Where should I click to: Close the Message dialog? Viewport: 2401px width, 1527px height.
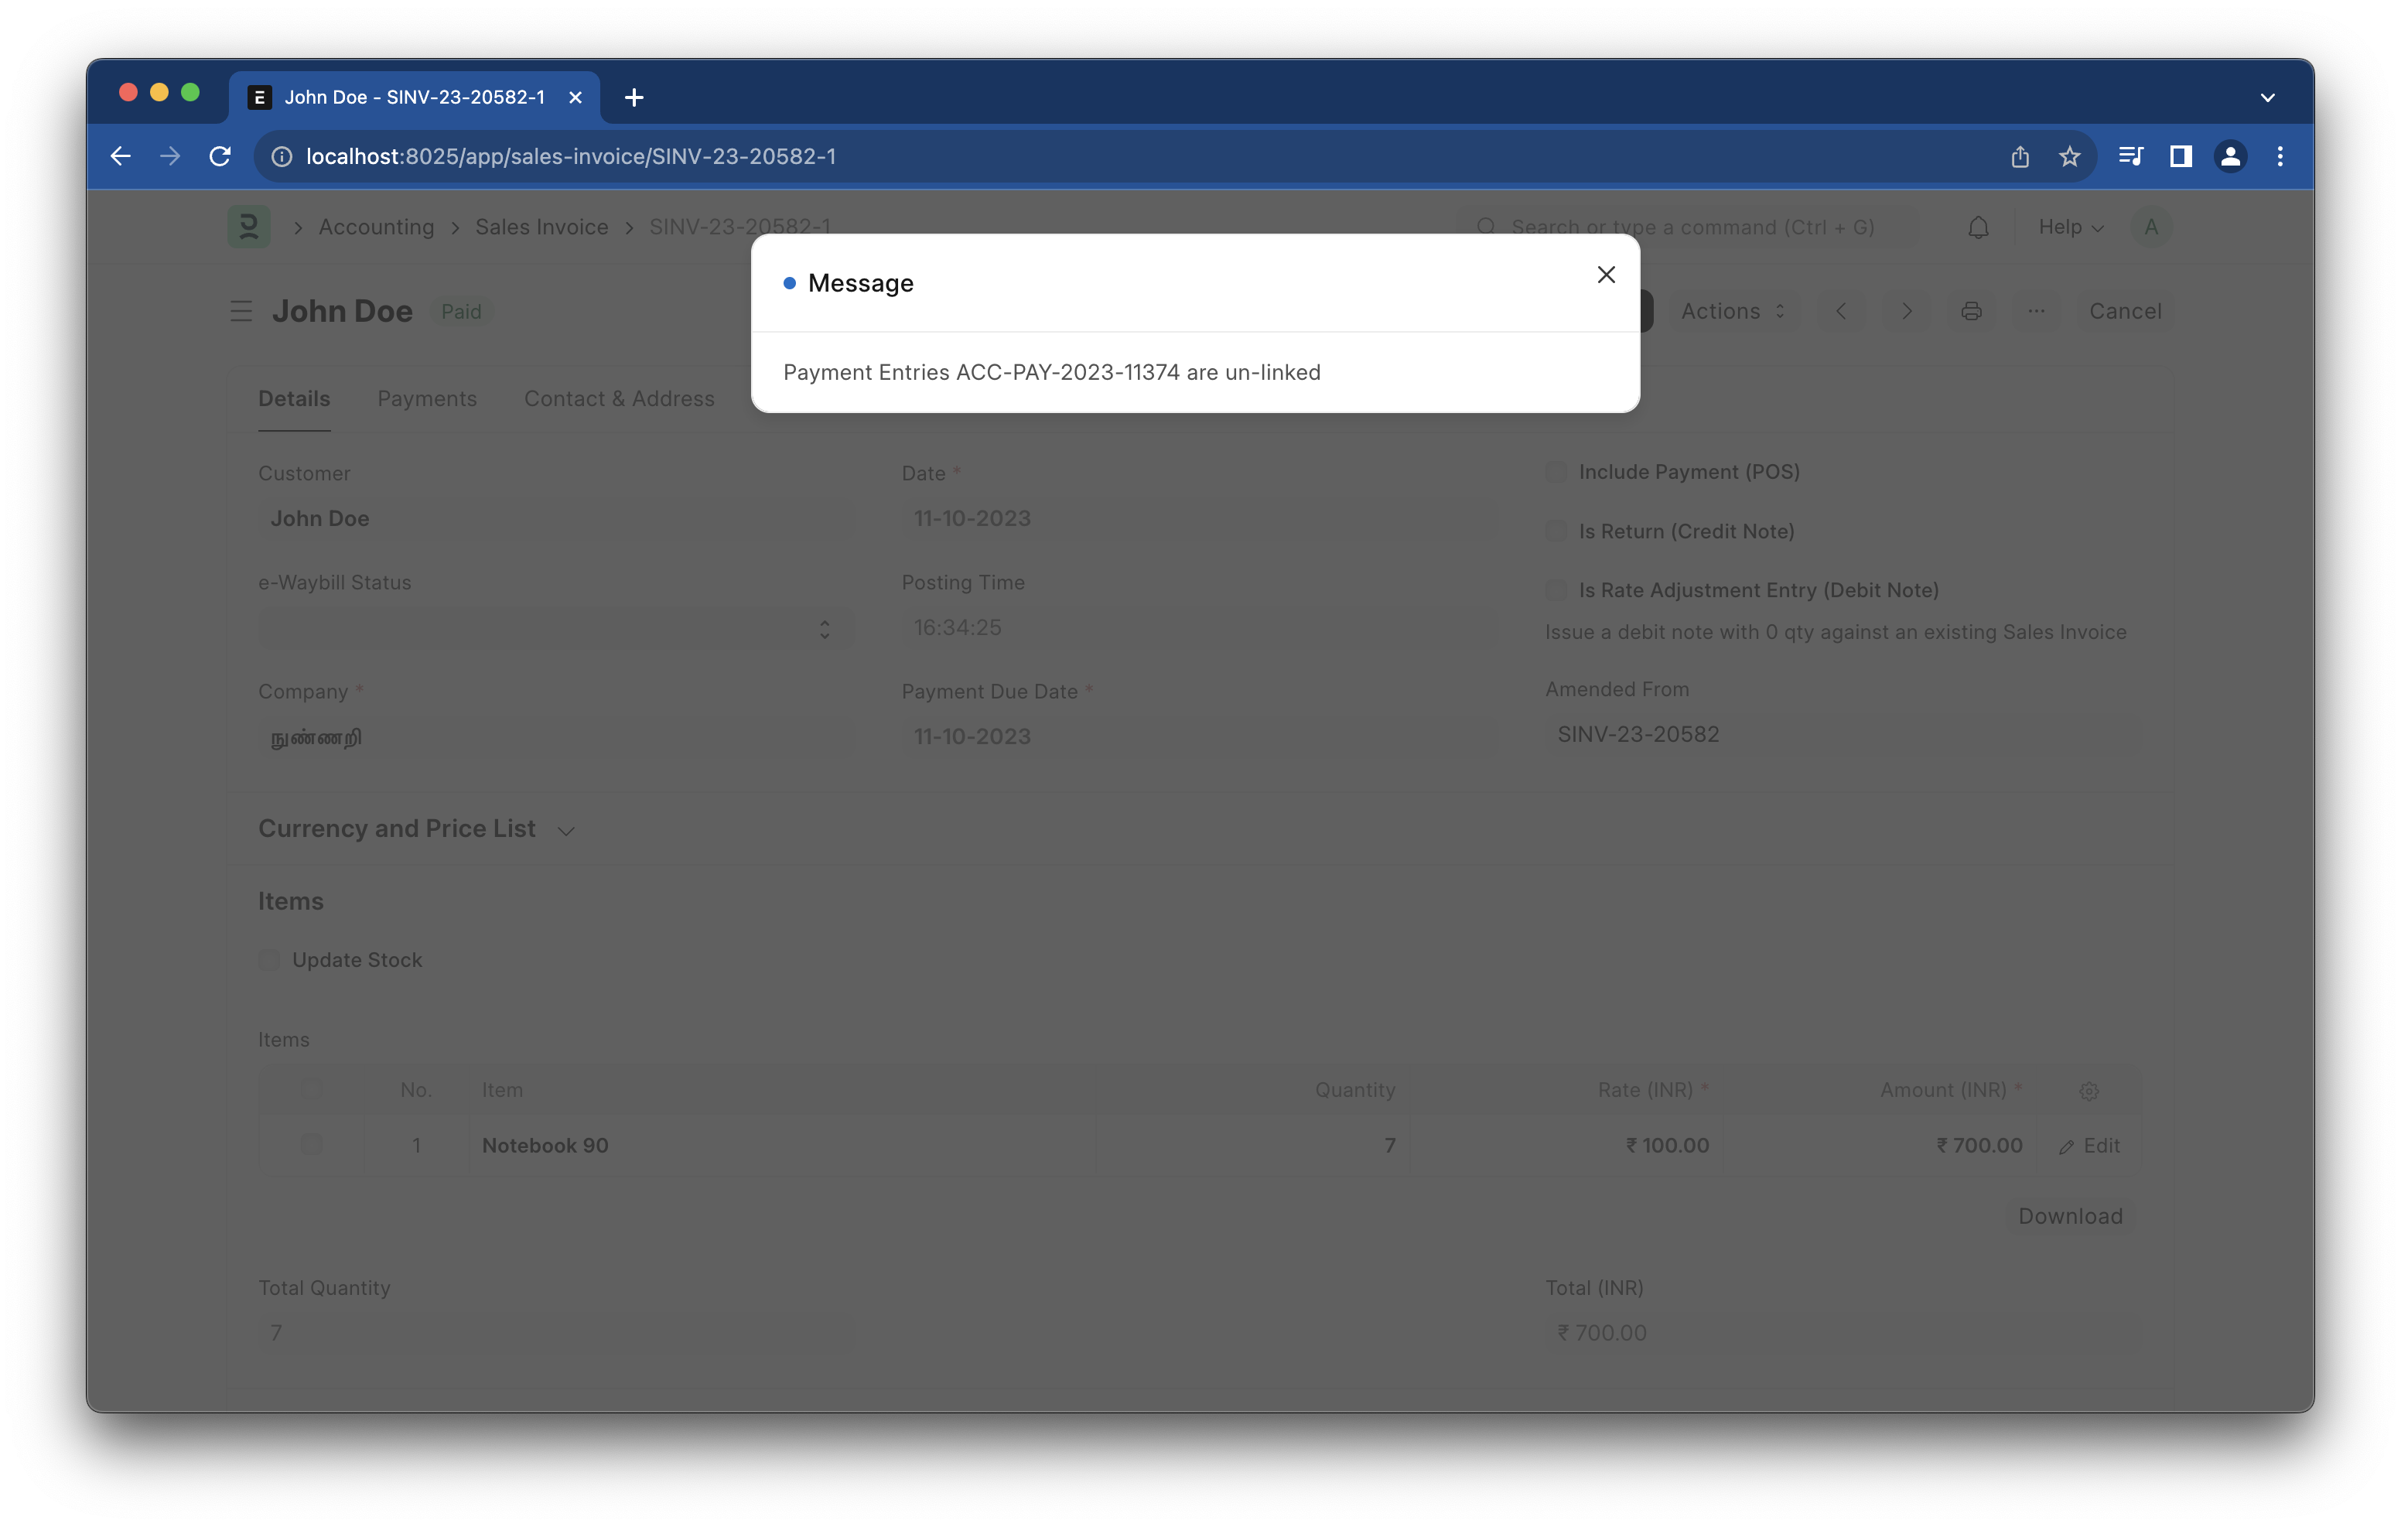tap(1605, 275)
